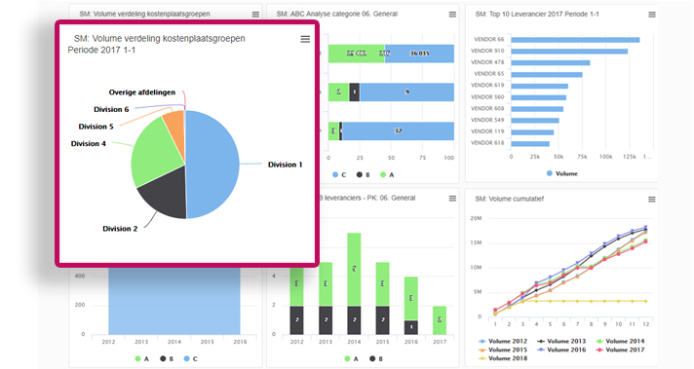Screen dimensions: 694x369
Task: Toggle series B in bottom-left chart legend
Action: click(x=167, y=359)
